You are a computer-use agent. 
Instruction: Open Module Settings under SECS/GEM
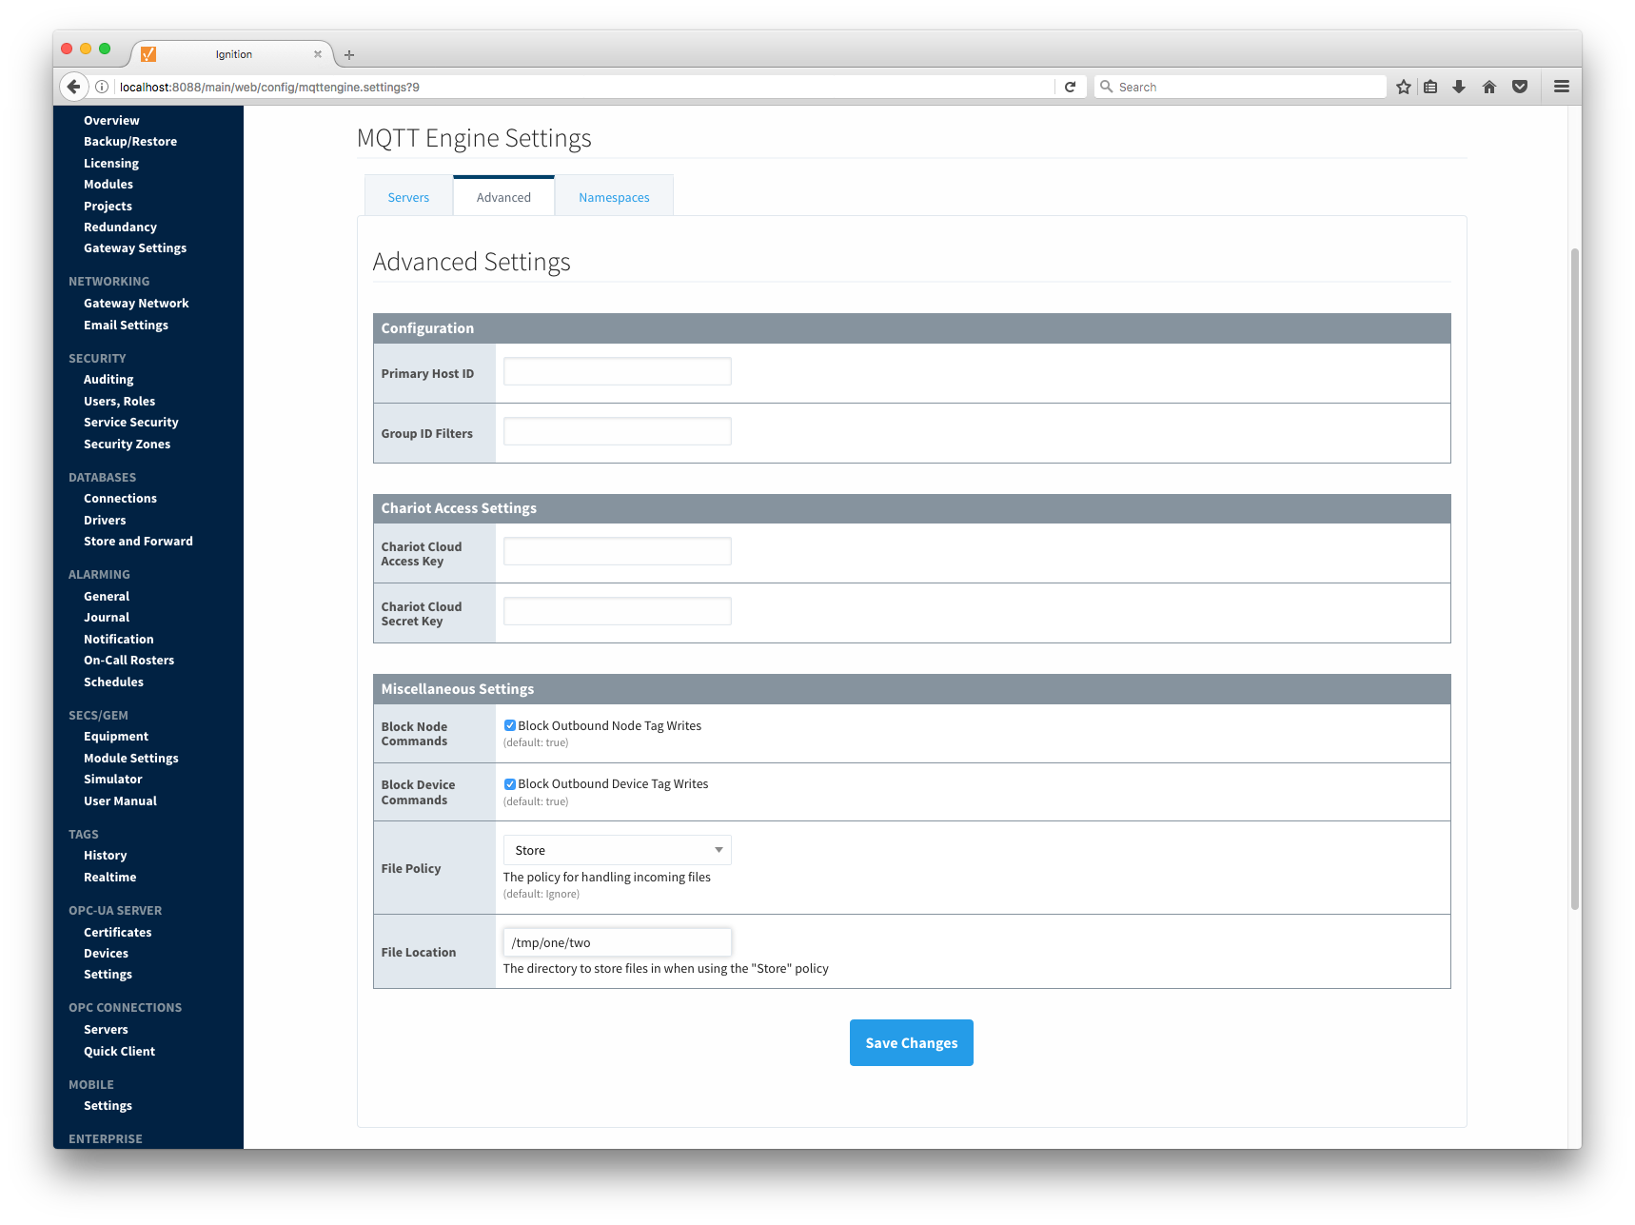coord(131,759)
